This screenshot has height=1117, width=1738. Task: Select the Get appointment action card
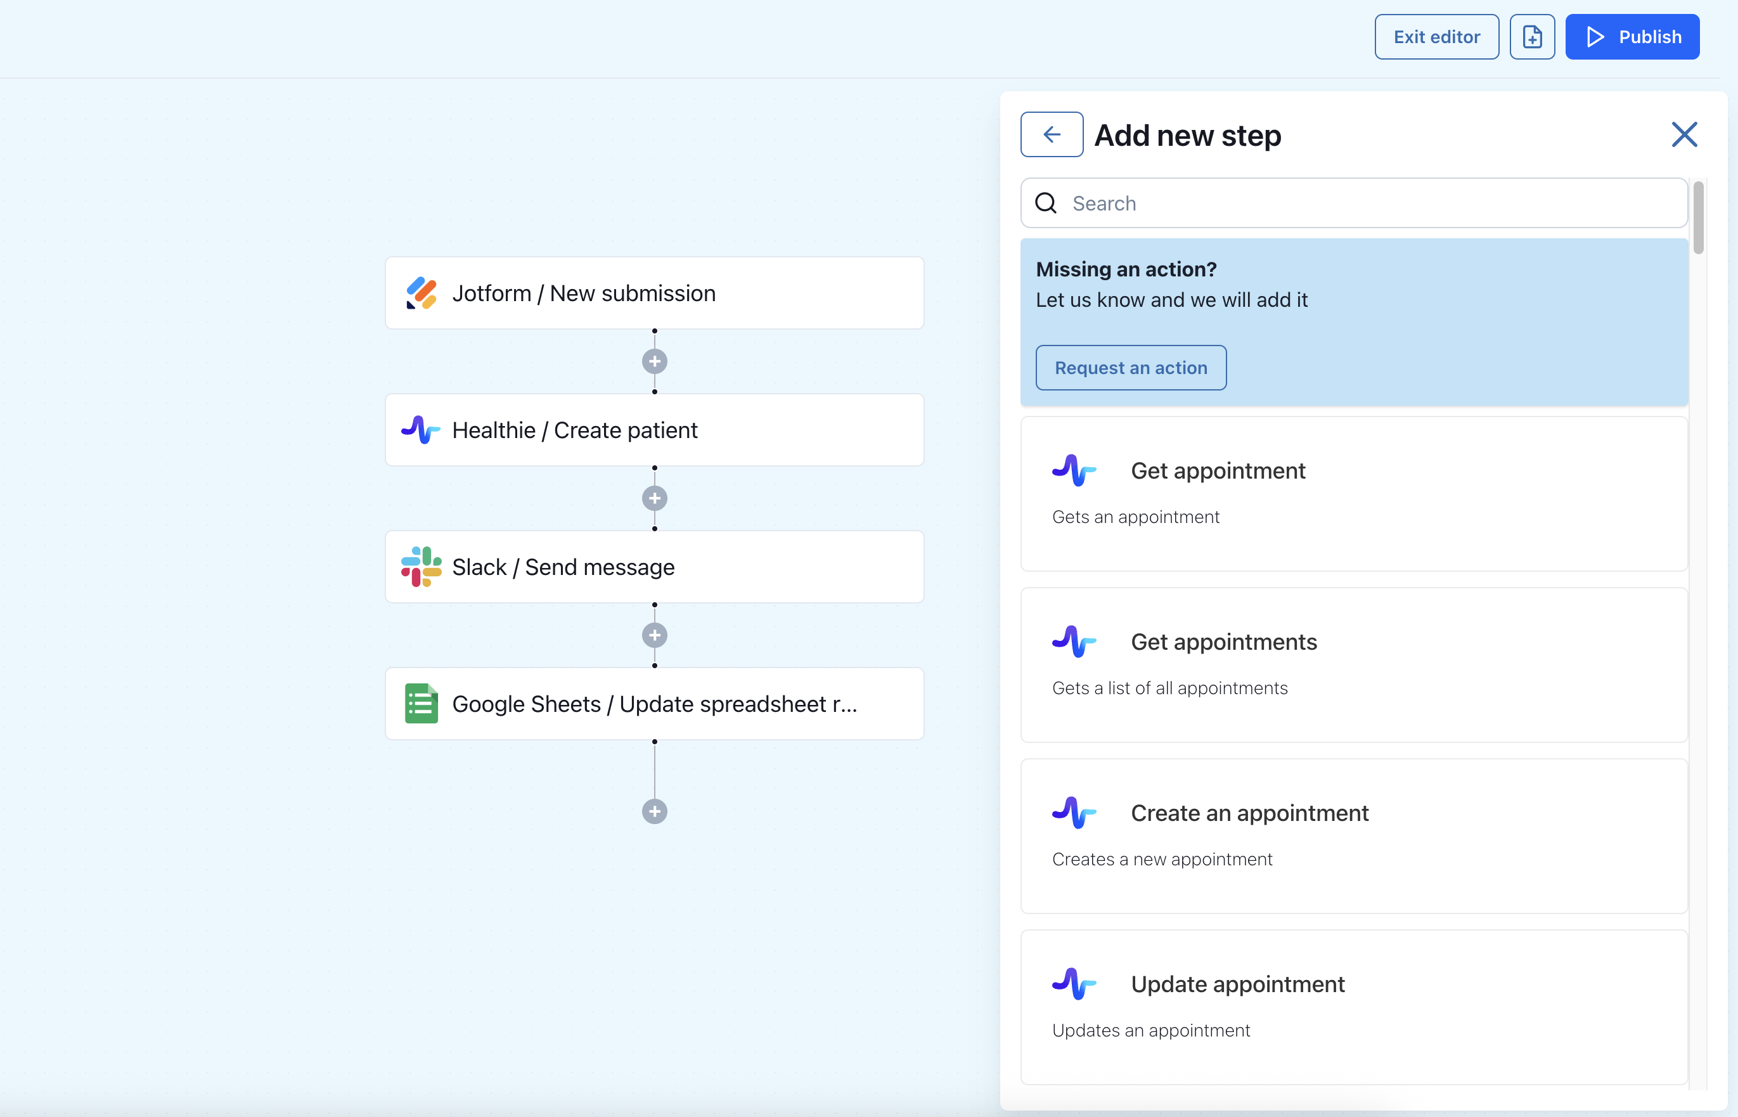pyautogui.click(x=1354, y=494)
